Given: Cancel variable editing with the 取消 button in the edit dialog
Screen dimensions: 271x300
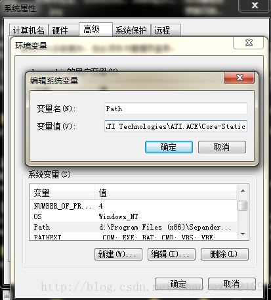Looking at the screenshot, I should click(x=222, y=147).
